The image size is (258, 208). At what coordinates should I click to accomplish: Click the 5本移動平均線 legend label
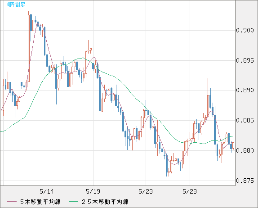click(x=40, y=202)
